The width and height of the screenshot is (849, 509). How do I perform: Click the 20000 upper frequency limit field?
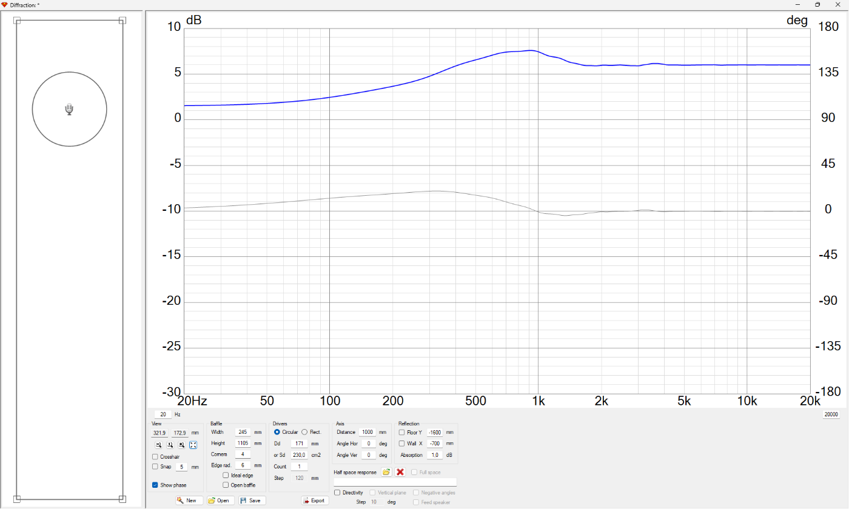(x=830, y=414)
